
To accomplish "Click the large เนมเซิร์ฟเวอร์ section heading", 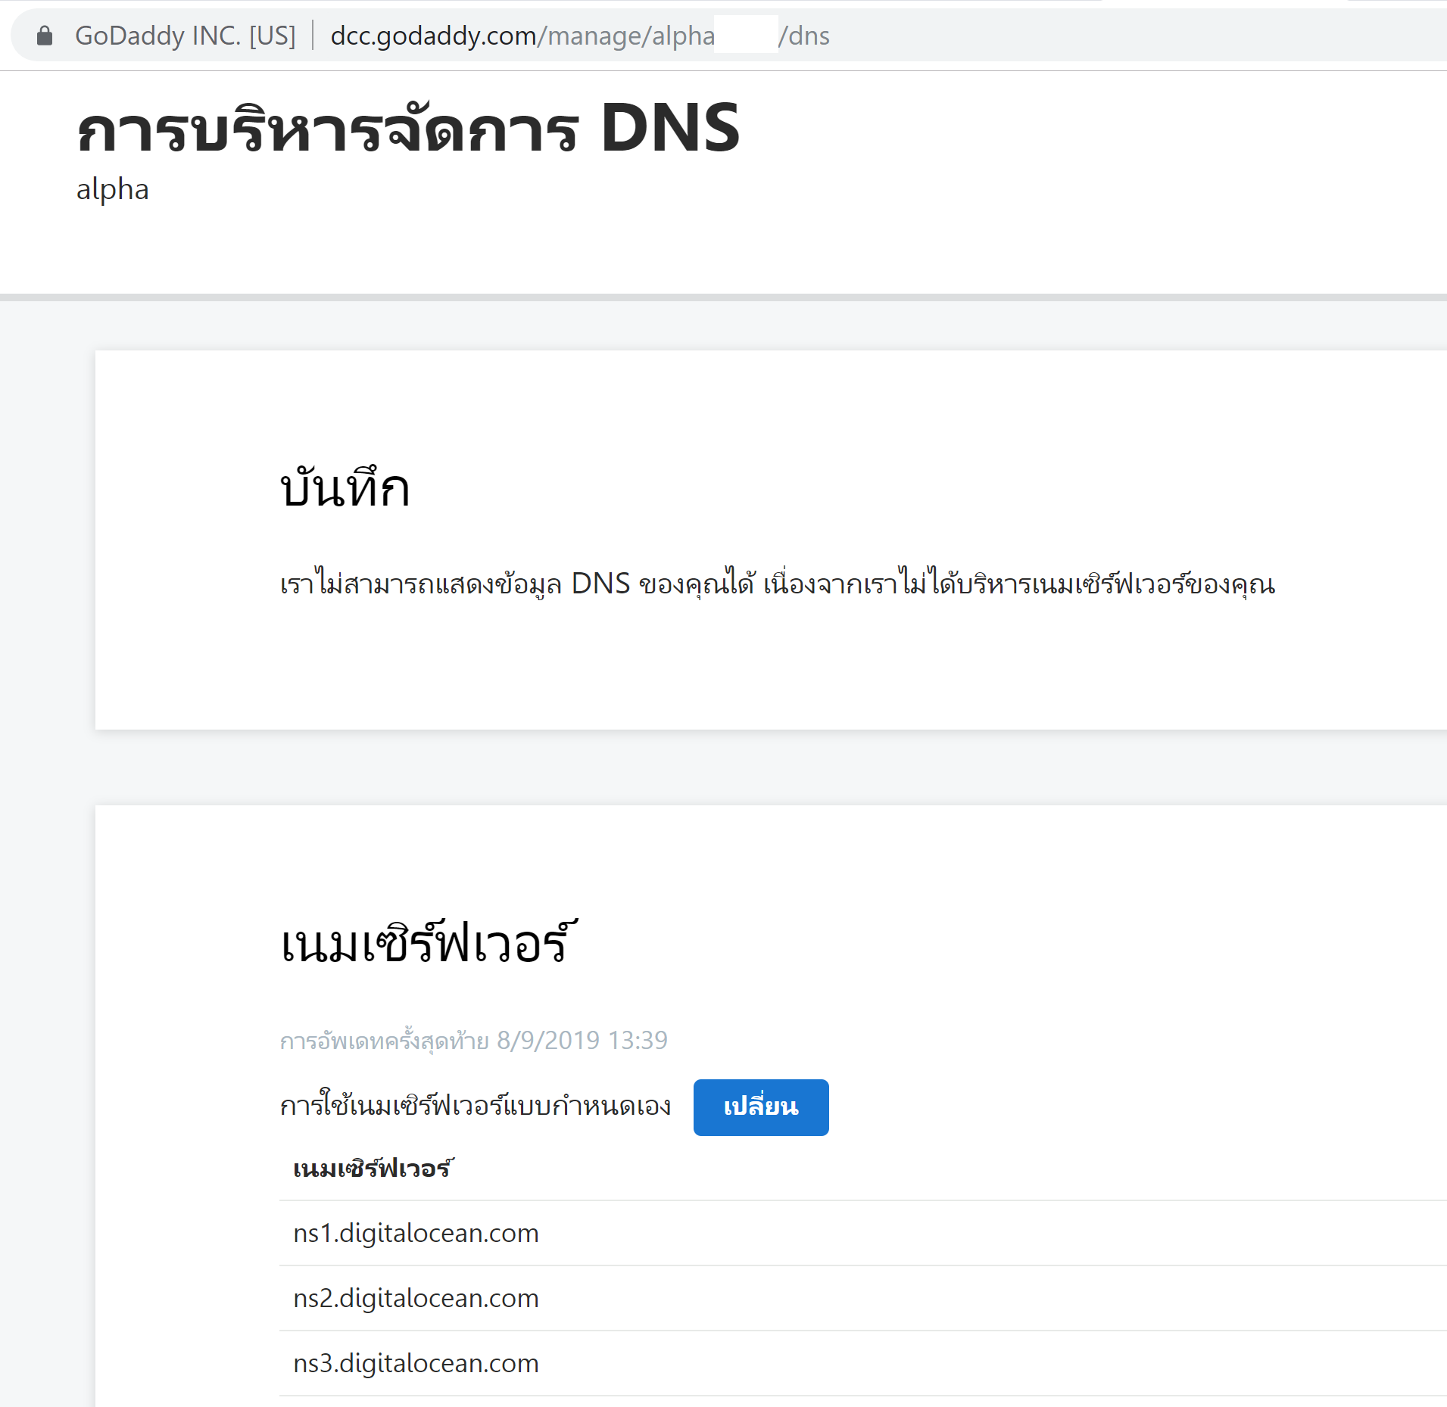I will coord(429,942).
